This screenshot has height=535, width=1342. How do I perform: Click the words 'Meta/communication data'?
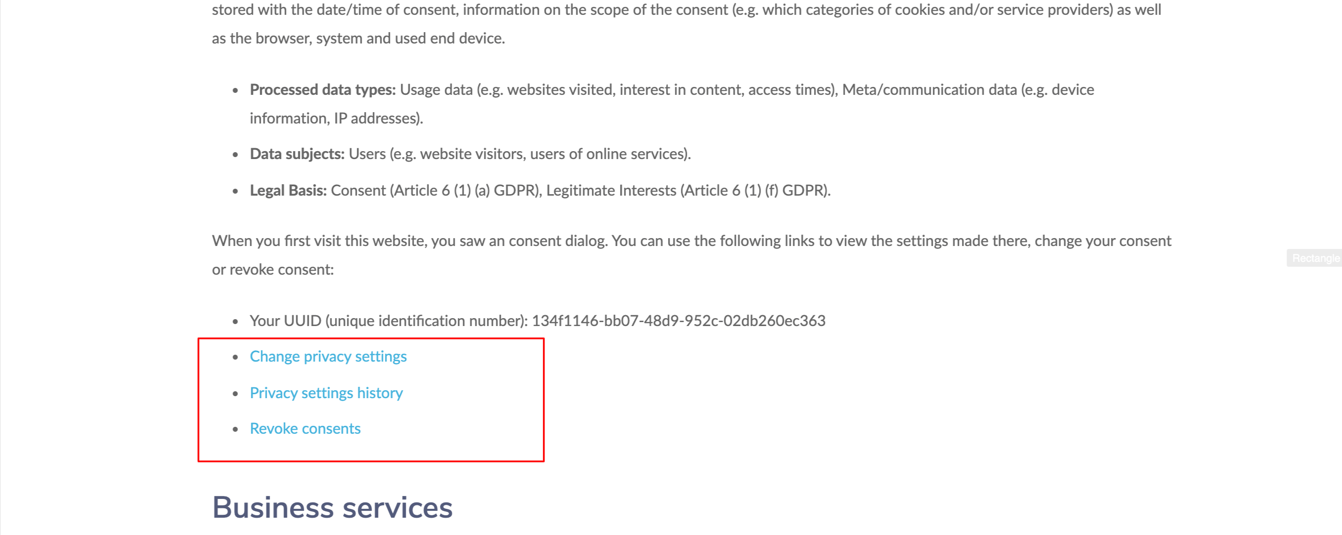coord(929,90)
